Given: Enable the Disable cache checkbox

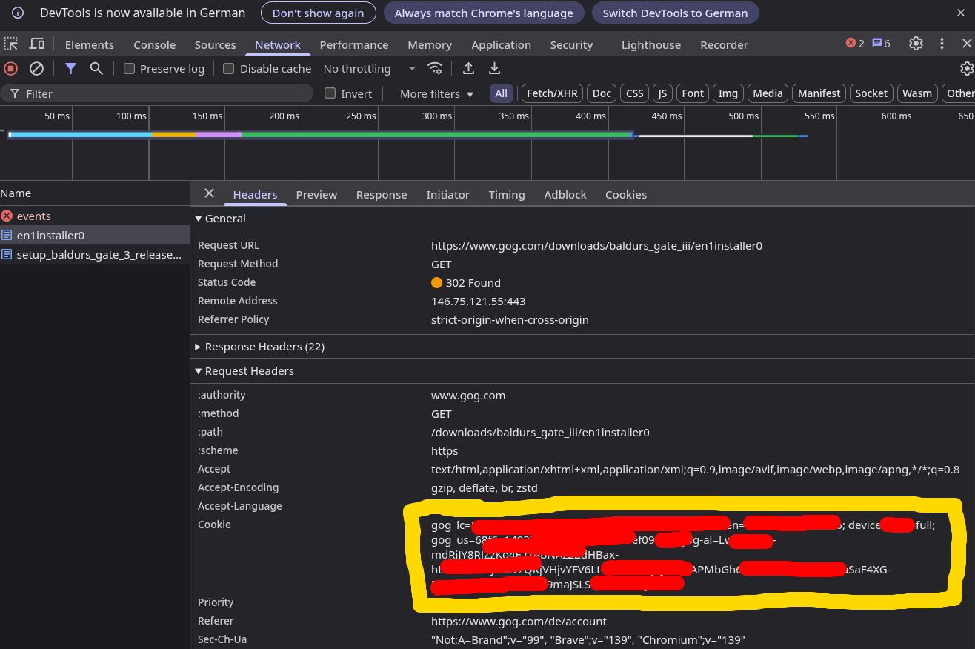Looking at the screenshot, I should click(228, 68).
